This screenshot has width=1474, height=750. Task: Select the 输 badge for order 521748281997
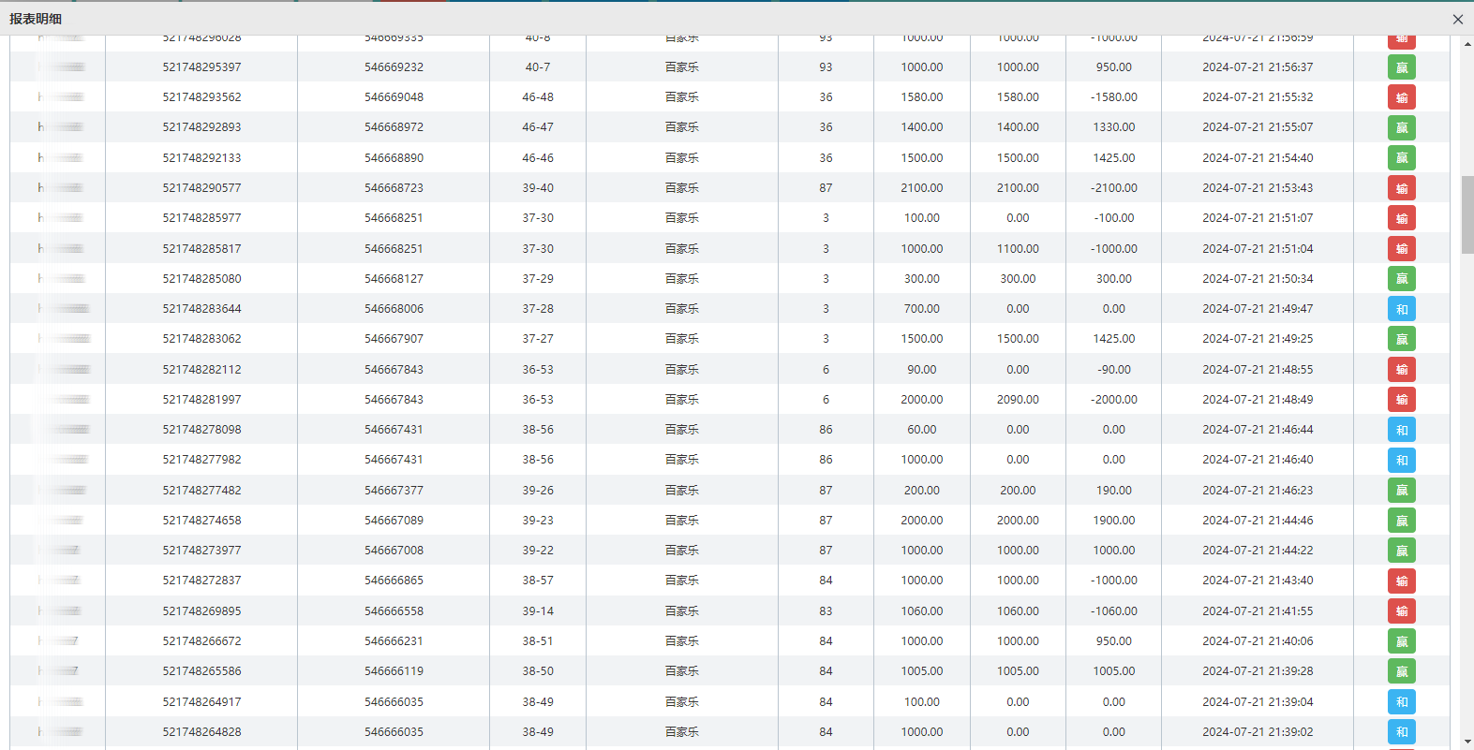click(1401, 400)
